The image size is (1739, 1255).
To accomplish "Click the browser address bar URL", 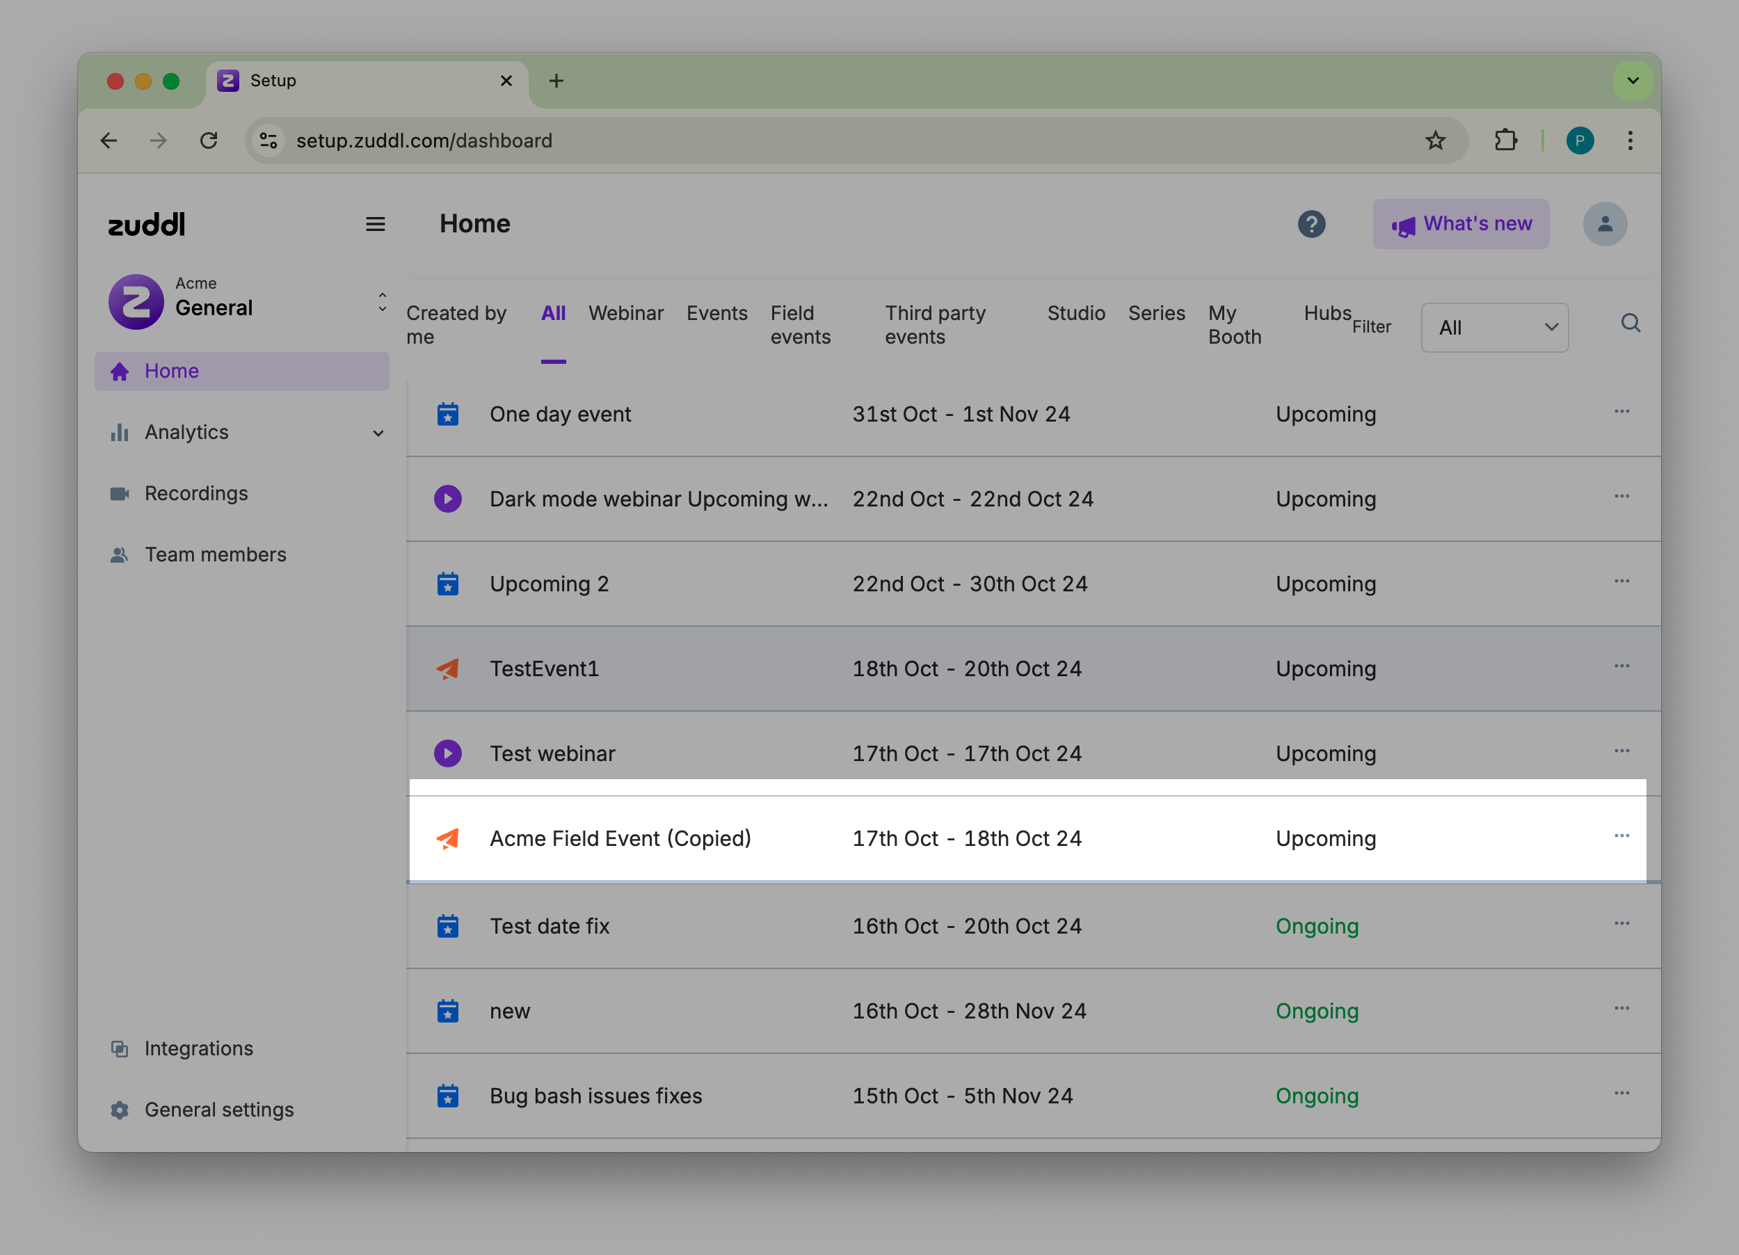I will pyautogui.click(x=424, y=141).
